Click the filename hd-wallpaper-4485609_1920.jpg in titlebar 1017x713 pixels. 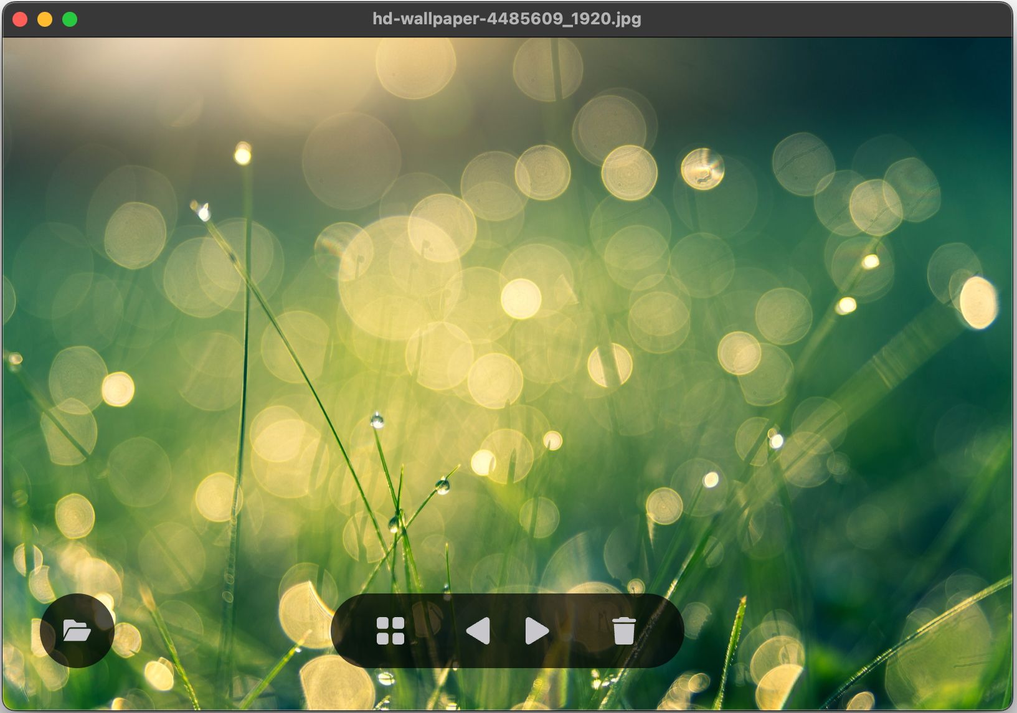click(506, 19)
